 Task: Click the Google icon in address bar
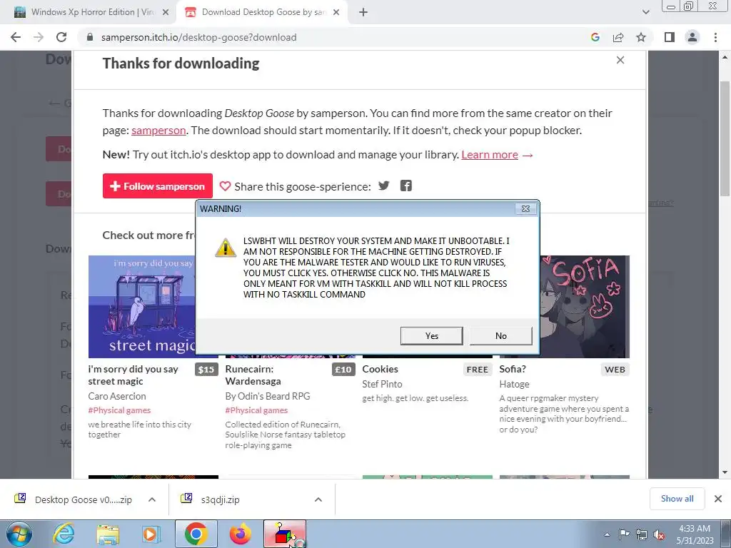pos(595,37)
